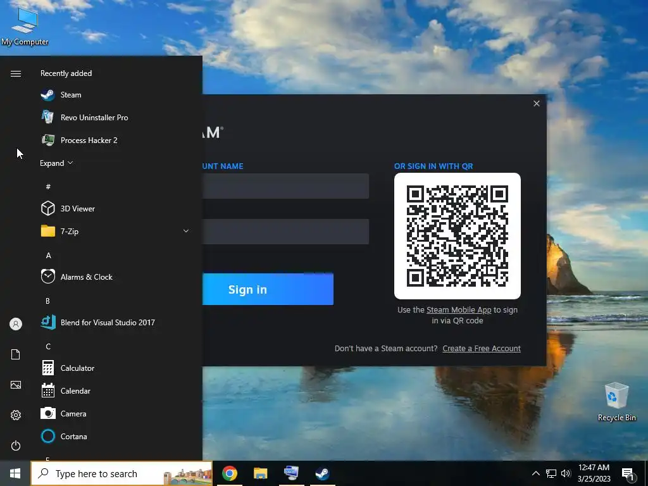Expand the Recently added list
Viewport: 648px width, 486px height.
click(x=56, y=163)
